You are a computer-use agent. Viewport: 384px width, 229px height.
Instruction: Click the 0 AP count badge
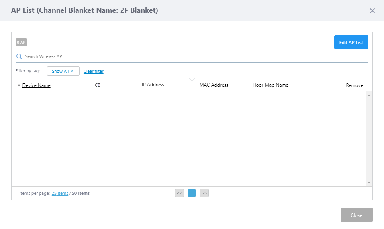click(x=21, y=42)
